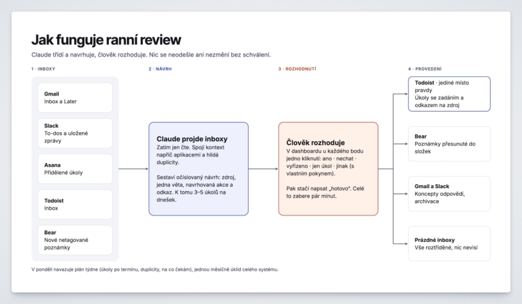Click the paragraph "Sestaví očíslovaný návrh"
522x304 pixels.
(x=196, y=189)
